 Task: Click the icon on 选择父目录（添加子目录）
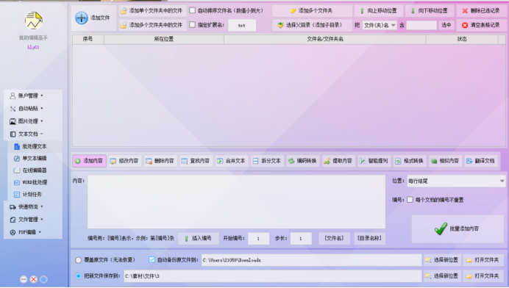pyautogui.click(x=280, y=25)
